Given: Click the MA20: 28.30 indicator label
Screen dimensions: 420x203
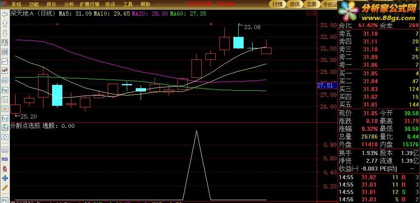Looking at the screenshot, I should [150, 14].
